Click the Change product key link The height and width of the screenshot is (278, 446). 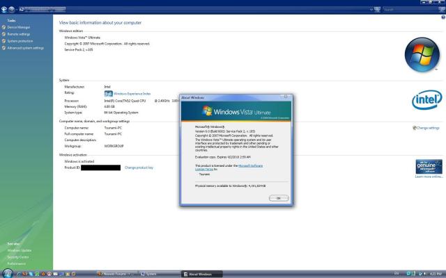[x=139, y=167]
